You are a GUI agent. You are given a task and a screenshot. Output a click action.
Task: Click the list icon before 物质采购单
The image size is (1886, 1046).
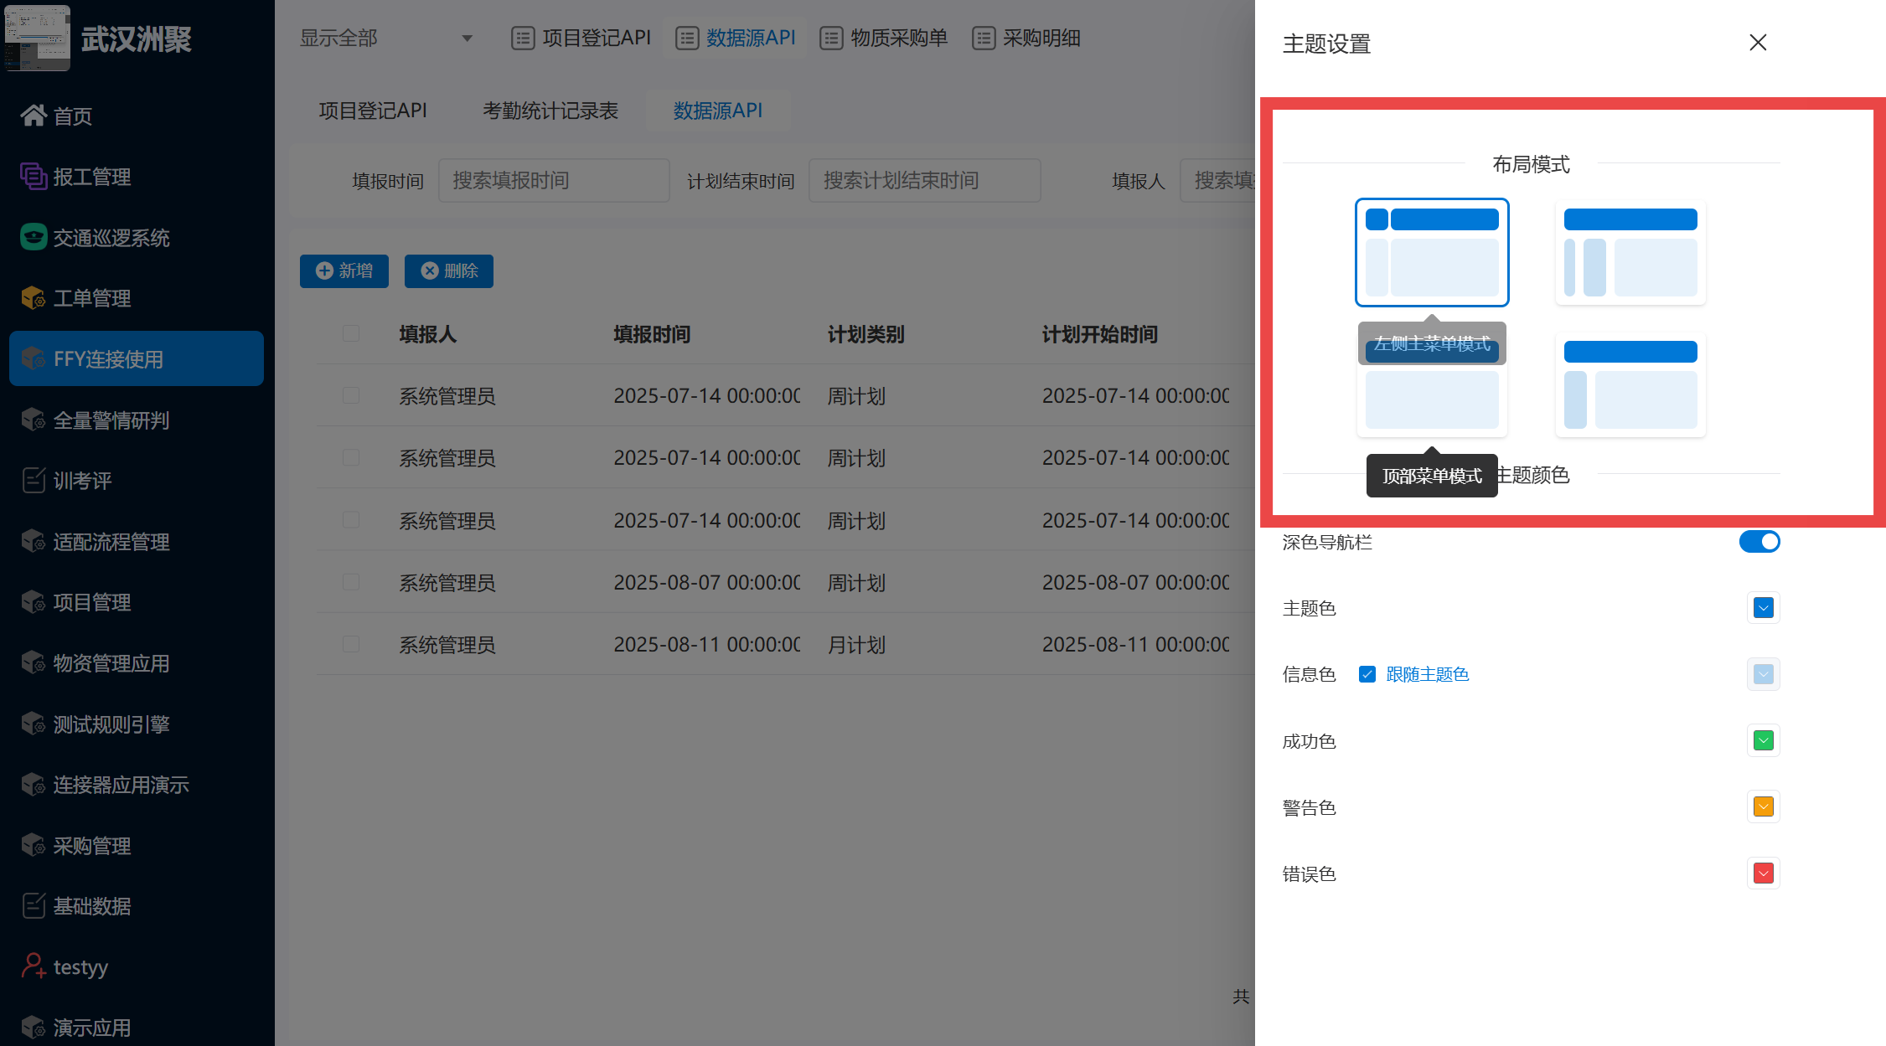click(x=831, y=39)
